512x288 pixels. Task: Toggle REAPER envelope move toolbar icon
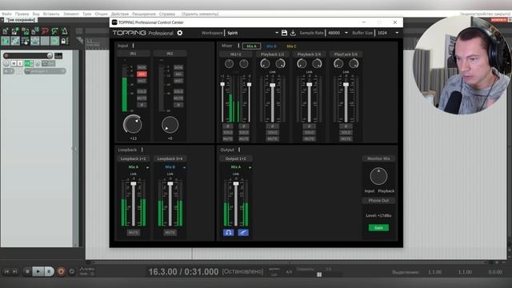(35, 41)
